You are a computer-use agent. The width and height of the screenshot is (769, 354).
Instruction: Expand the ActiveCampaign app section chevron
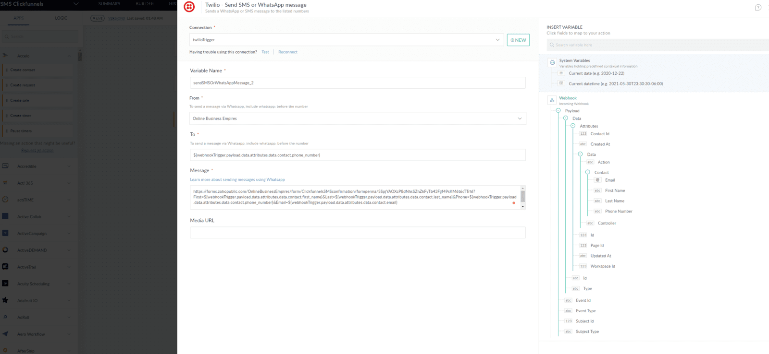[69, 234]
